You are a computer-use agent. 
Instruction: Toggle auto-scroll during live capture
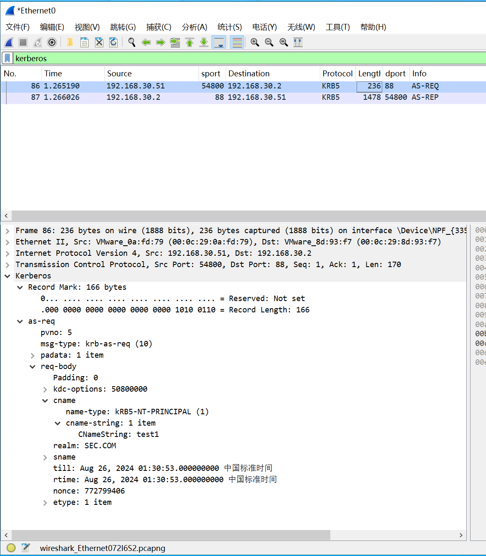coord(219,42)
